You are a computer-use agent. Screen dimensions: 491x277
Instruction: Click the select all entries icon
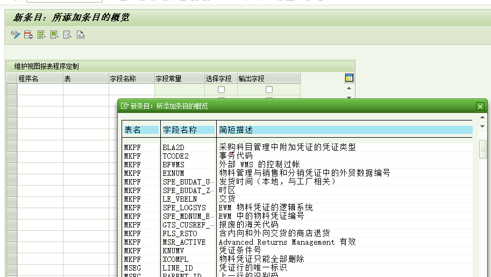[41, 35]
